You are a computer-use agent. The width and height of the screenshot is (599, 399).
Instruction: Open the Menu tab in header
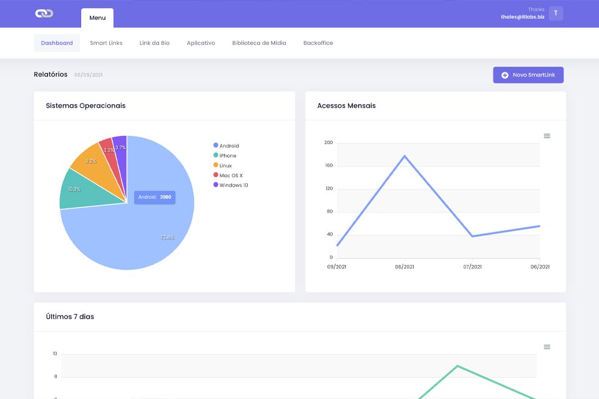(x=97, y=18)
